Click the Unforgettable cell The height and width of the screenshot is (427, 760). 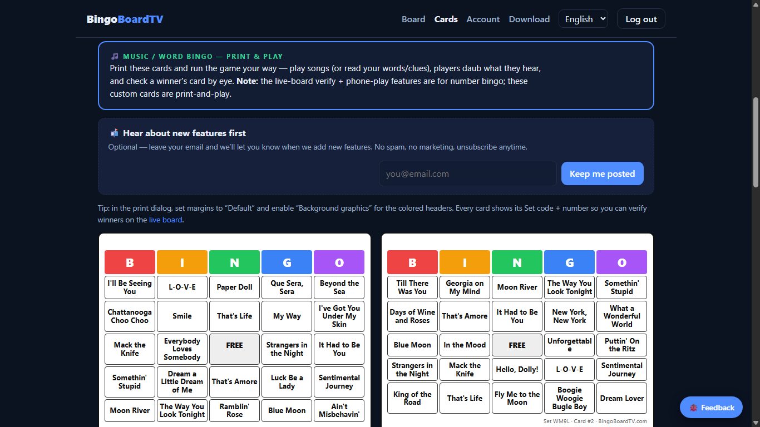coord(569,345)
